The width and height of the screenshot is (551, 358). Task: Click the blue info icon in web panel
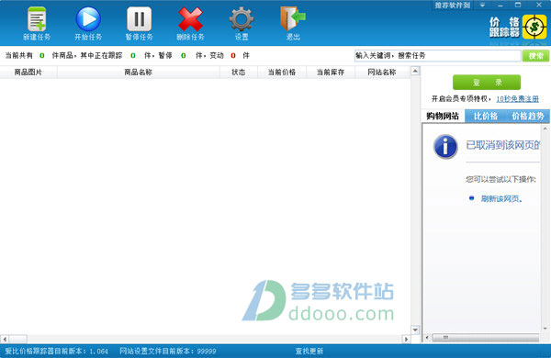coord(445,147)
